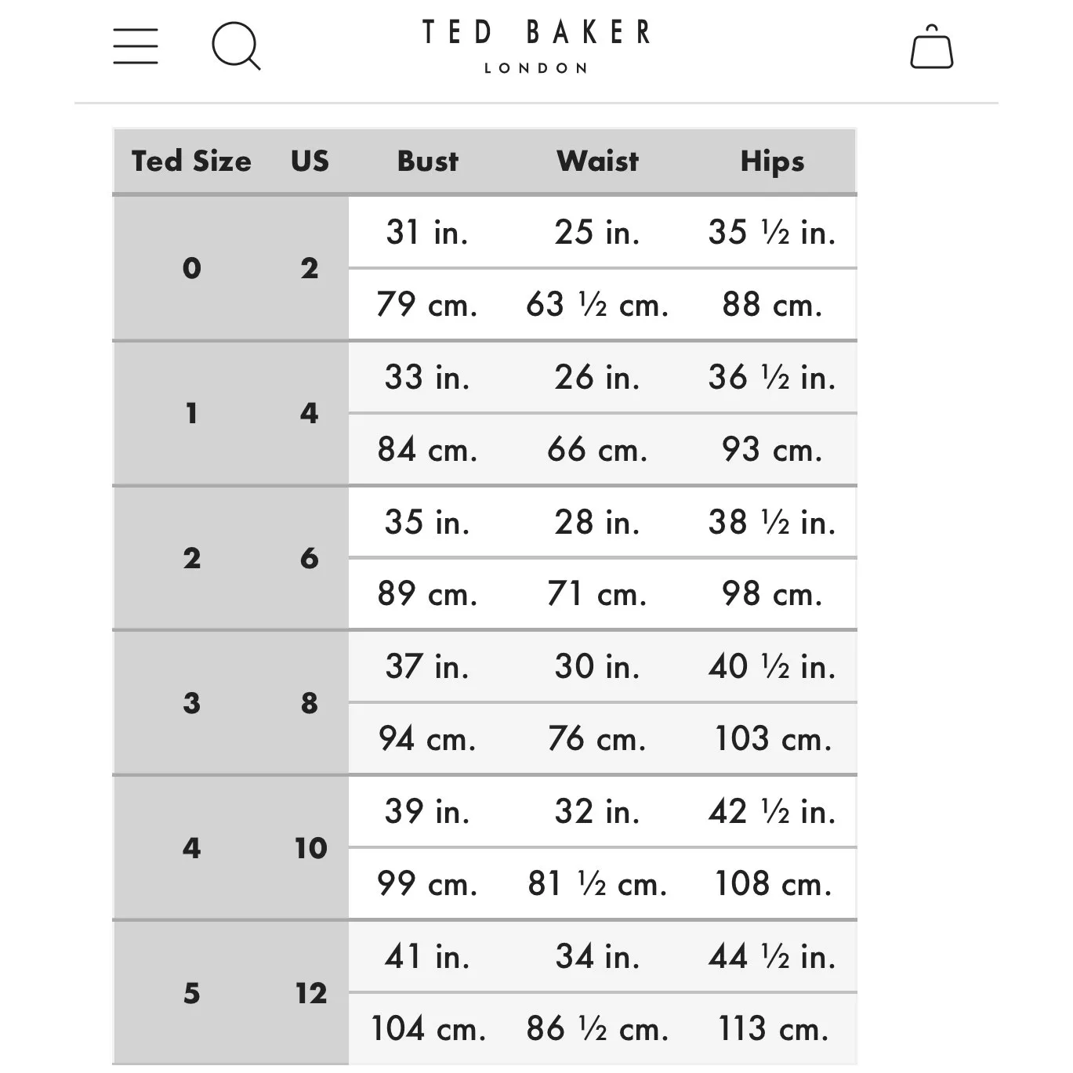Screen dimensions: 1073x1073
Task: Select the 63 ½ cm. waist cell
Action: pyautogui.click(x=597, y=304)
